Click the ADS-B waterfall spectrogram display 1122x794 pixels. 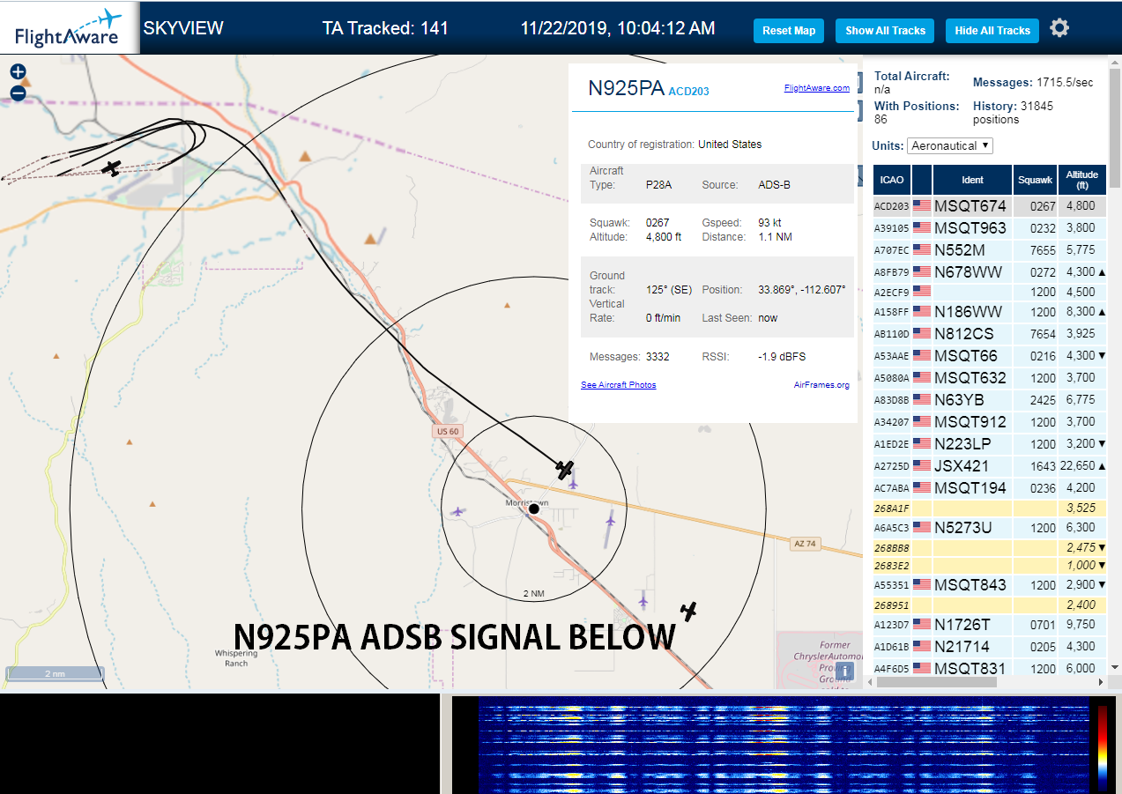pos(783,745)
